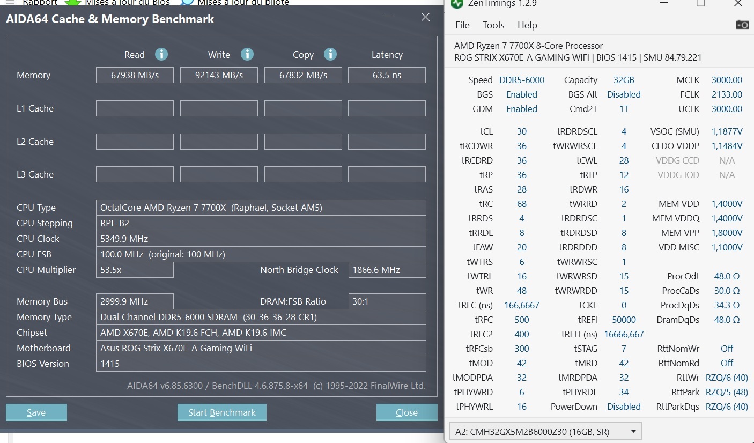
Task: Click the empty L3 Cache Latency result field
Action: (x=387, y=174)
